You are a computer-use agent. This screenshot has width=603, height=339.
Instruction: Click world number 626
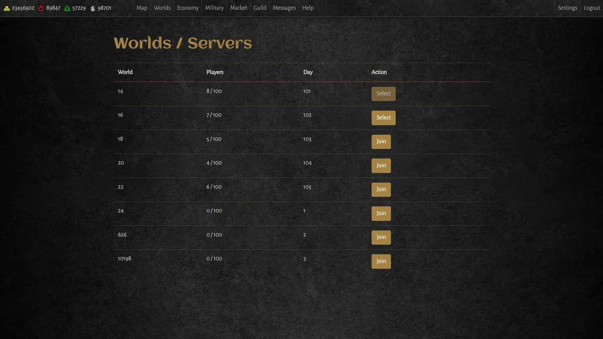click(122, 235)
